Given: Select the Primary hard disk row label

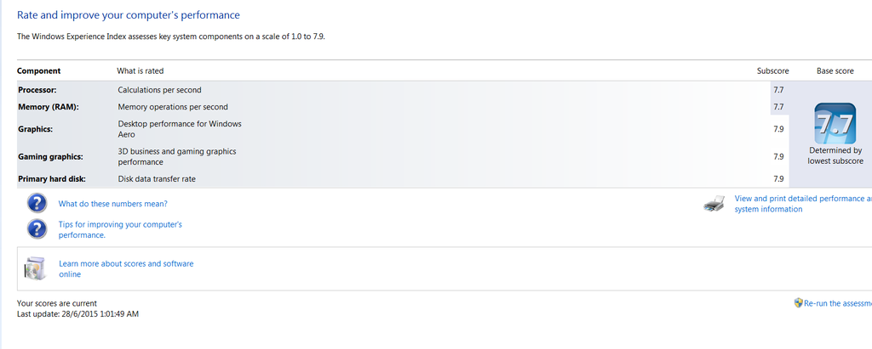Looking at the screenshot, I should point(52,179).
